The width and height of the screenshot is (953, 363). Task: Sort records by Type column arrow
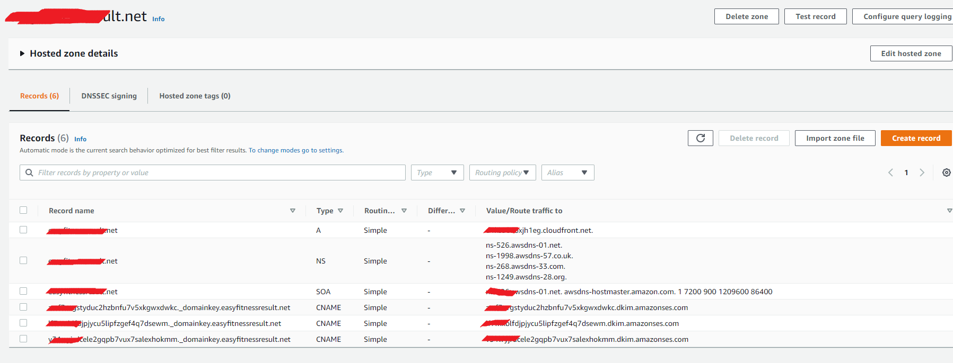click(340, 211)
